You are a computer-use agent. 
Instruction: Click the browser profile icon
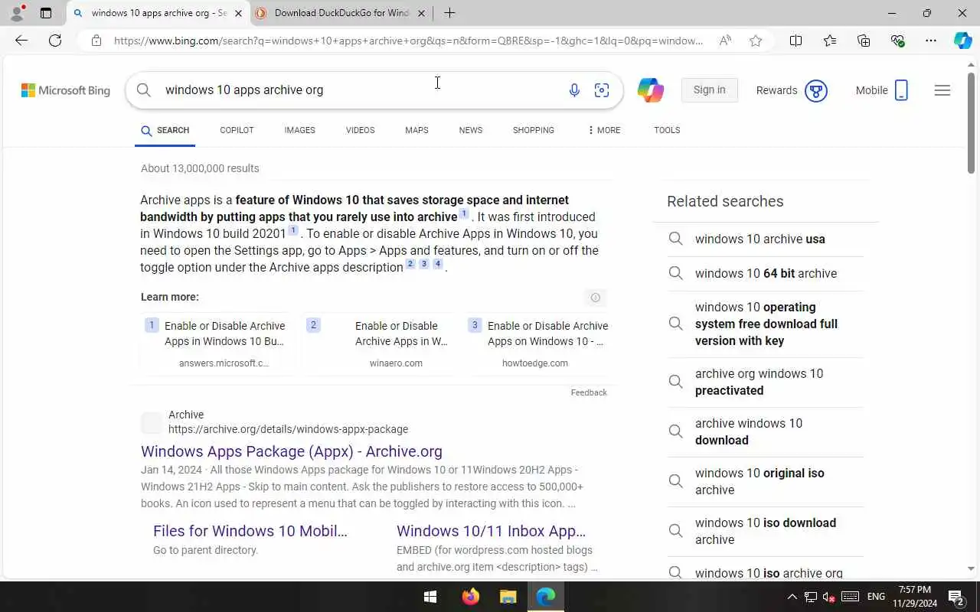pyautogui.click(x=17, y=13)
